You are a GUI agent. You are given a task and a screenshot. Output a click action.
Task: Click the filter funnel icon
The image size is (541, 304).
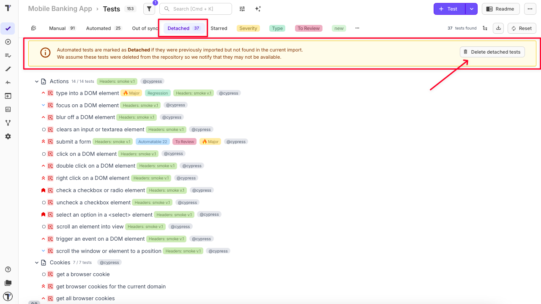tap(149, 9)
